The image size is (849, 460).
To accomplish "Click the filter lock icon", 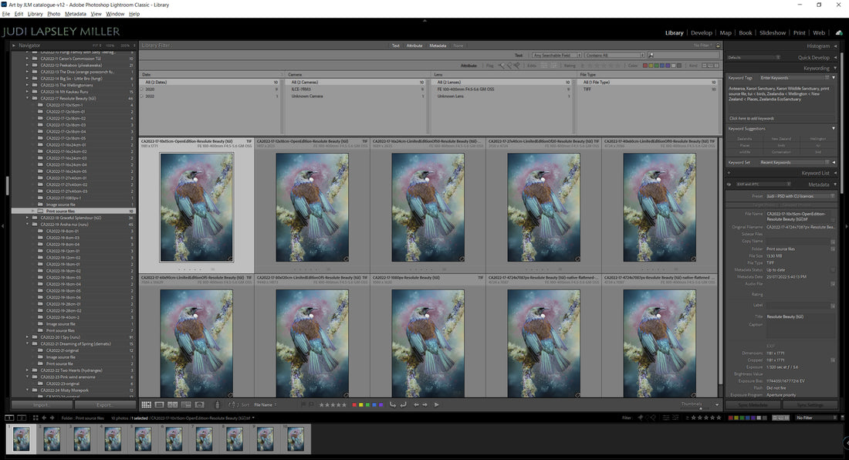I will [x=718, y=46].
